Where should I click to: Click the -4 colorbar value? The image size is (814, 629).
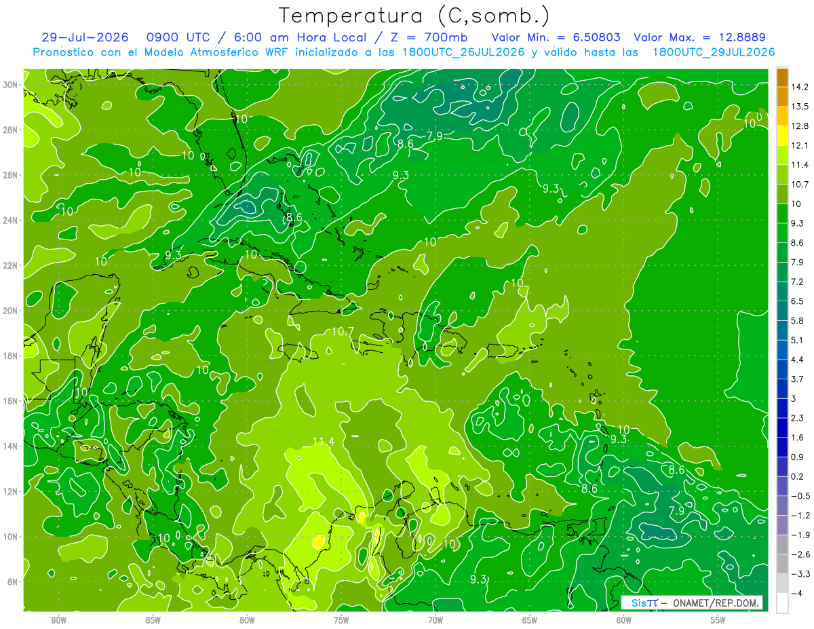point(796,593)
